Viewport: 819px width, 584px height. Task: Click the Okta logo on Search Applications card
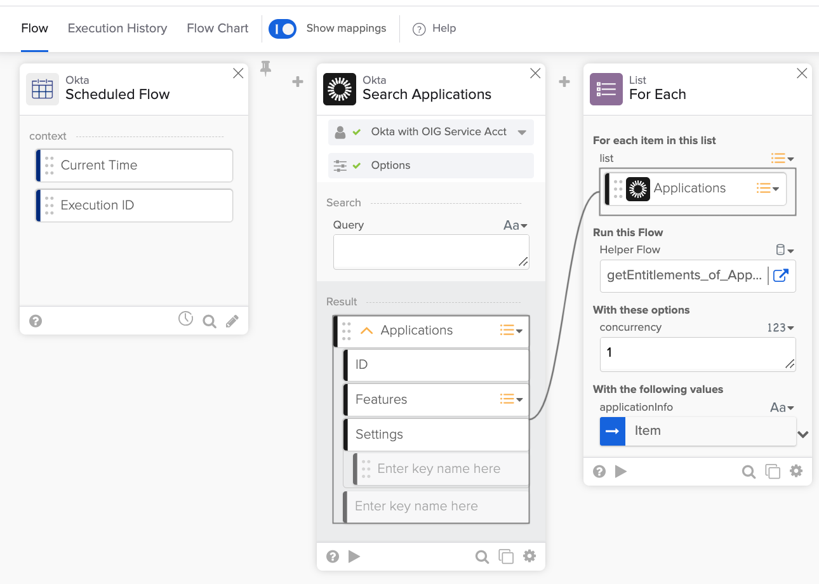click(x=340, y=89)
